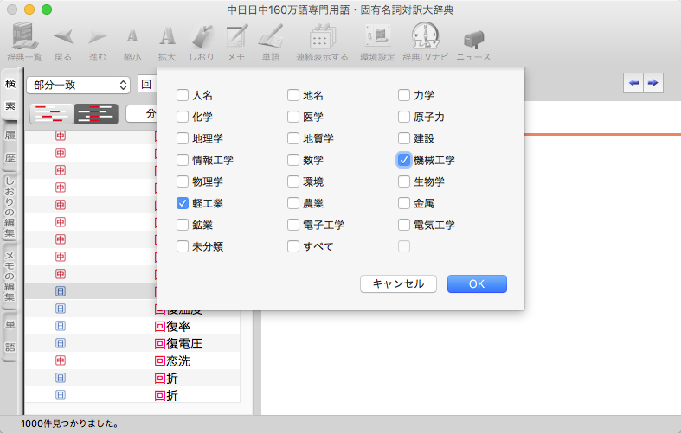This screenshot has width=681, height=433.
Task: Uncheck the 機械工学 checkbox
Action: [404, 160]
